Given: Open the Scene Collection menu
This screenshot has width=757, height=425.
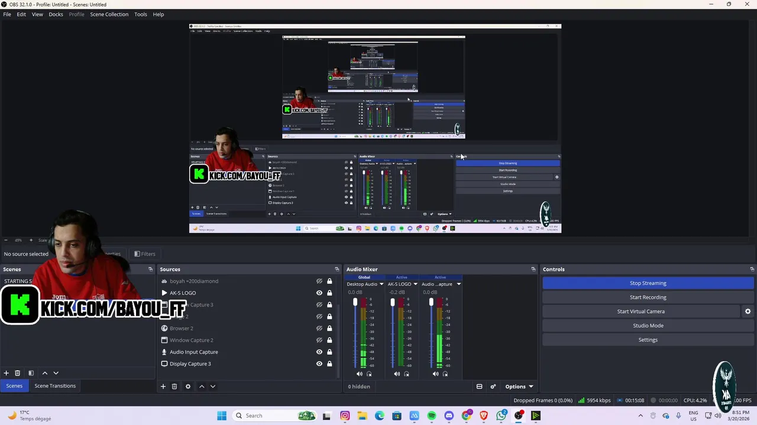Looking at the screenshot, I should (x=109, y=14).
